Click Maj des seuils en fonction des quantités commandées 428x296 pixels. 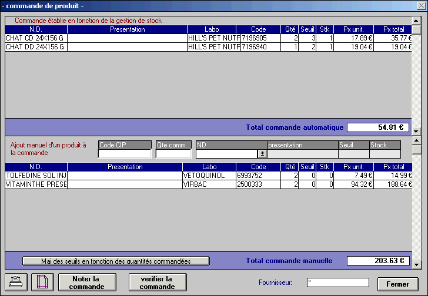click(116, 261)
